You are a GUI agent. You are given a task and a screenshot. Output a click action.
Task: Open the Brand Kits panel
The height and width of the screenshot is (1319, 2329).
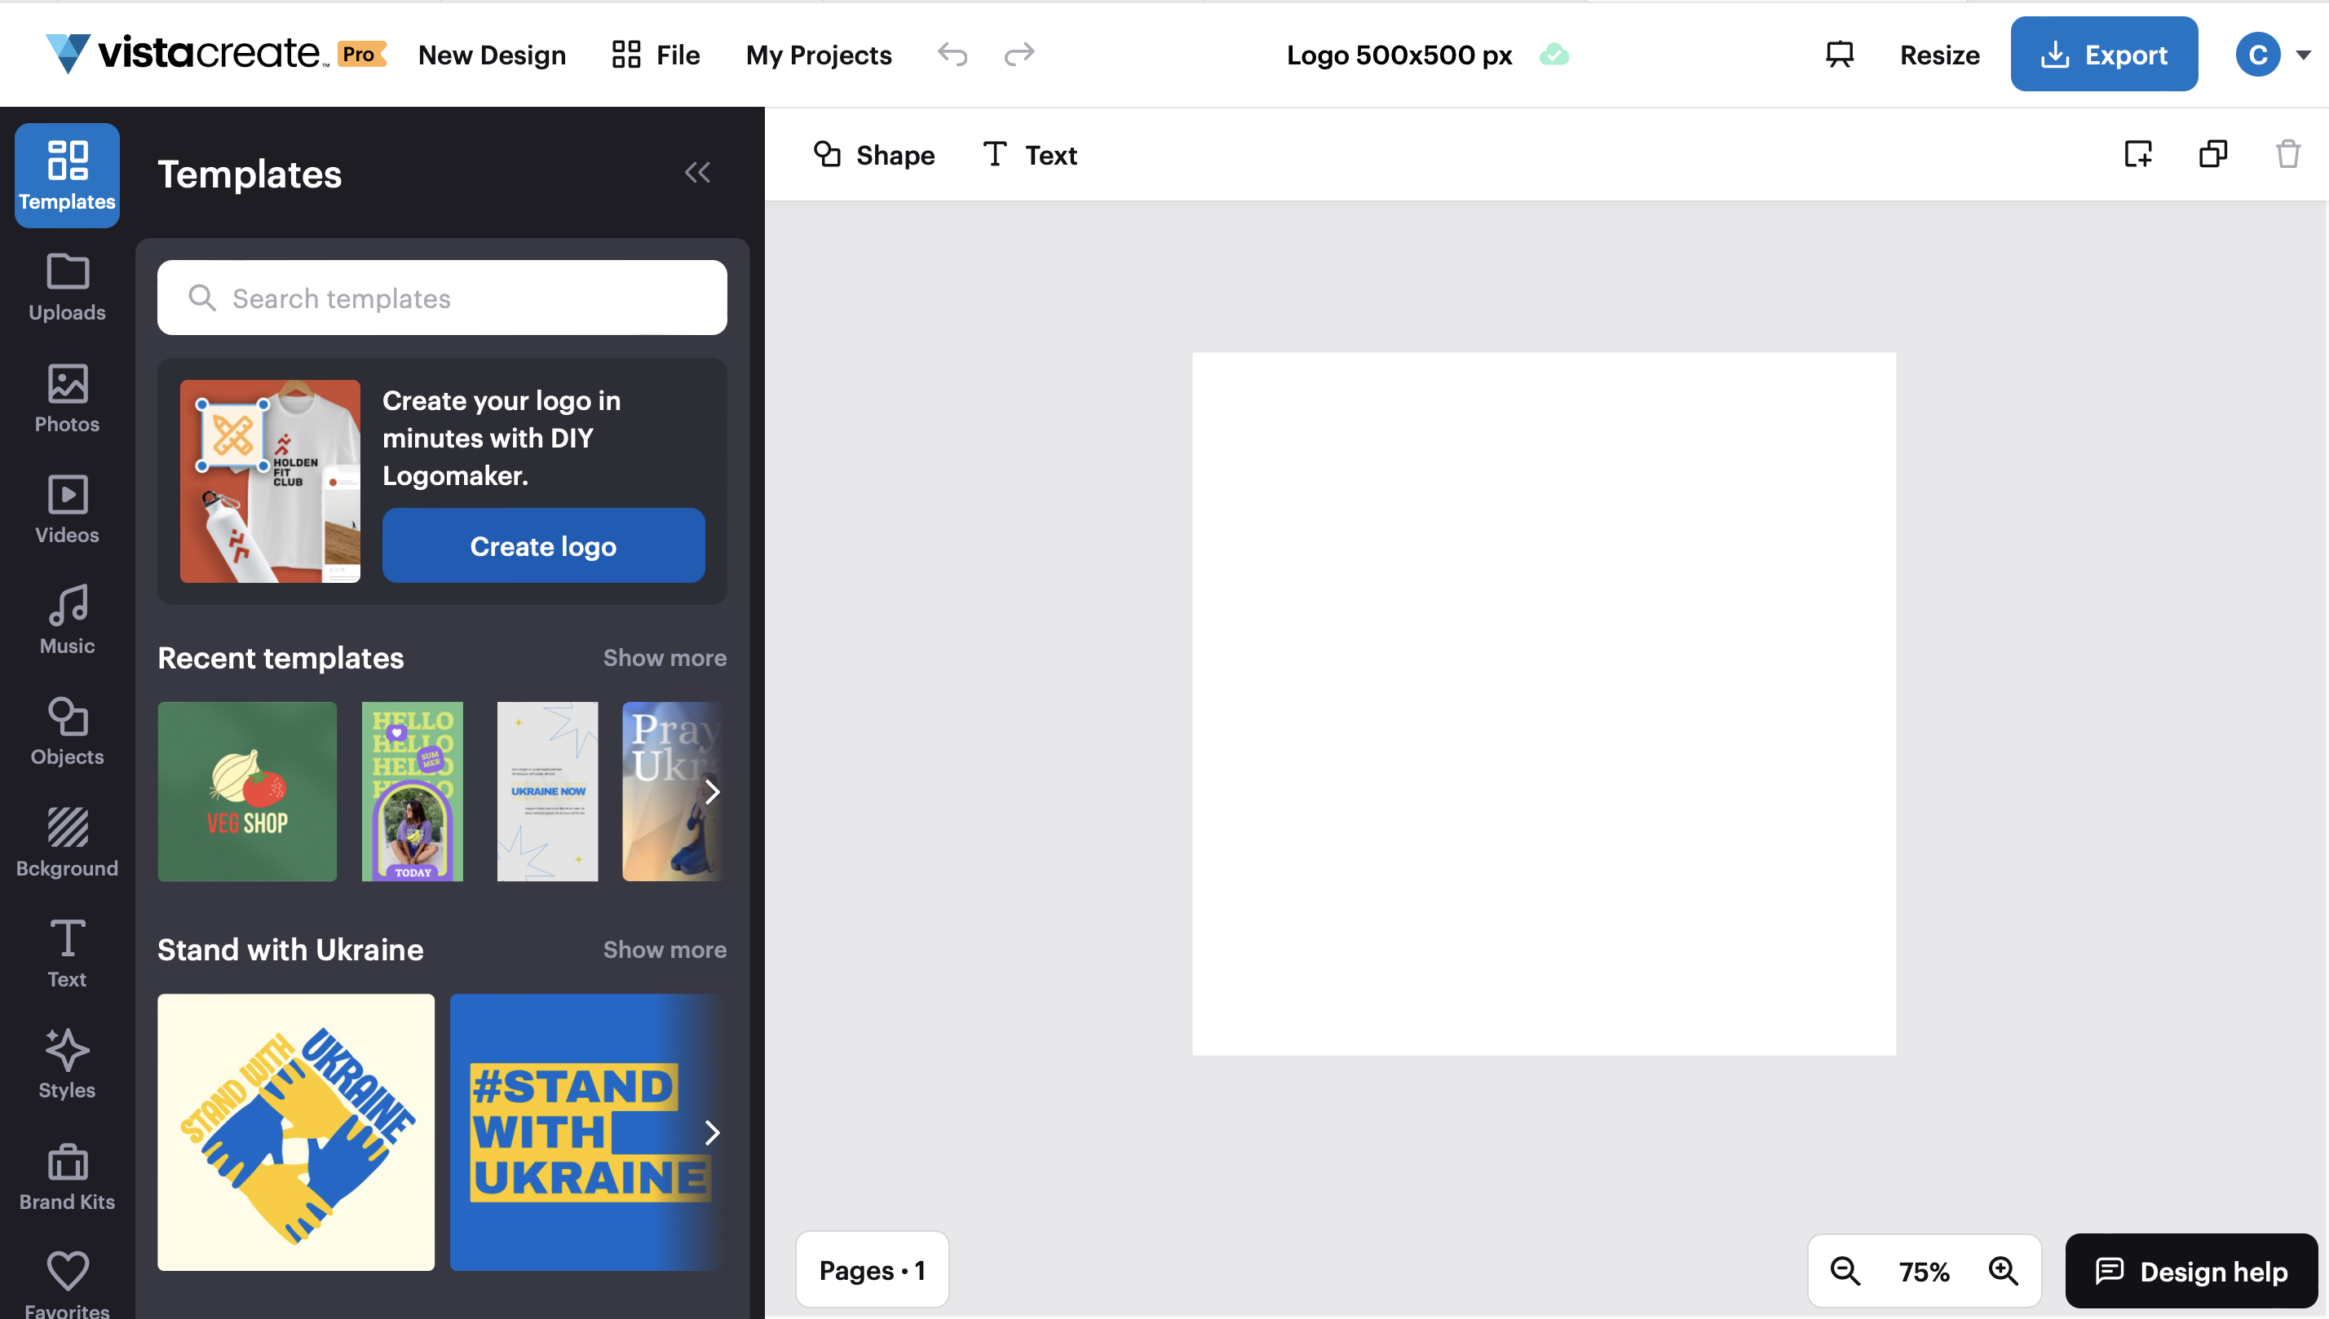coord(67,1177)
